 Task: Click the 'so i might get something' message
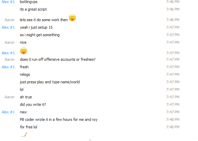click(40, 35)
